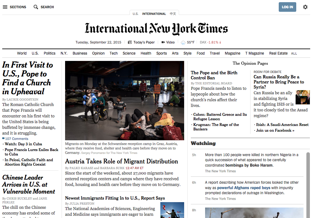
Task: Select the International edition tab
Action: [154, 14]
